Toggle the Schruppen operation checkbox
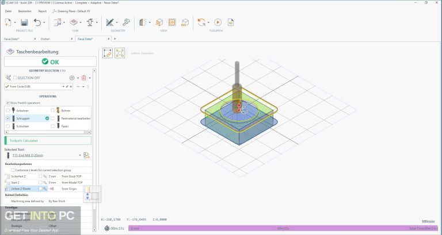This screenshot has width=442, height=235. (x=8, y=118)
